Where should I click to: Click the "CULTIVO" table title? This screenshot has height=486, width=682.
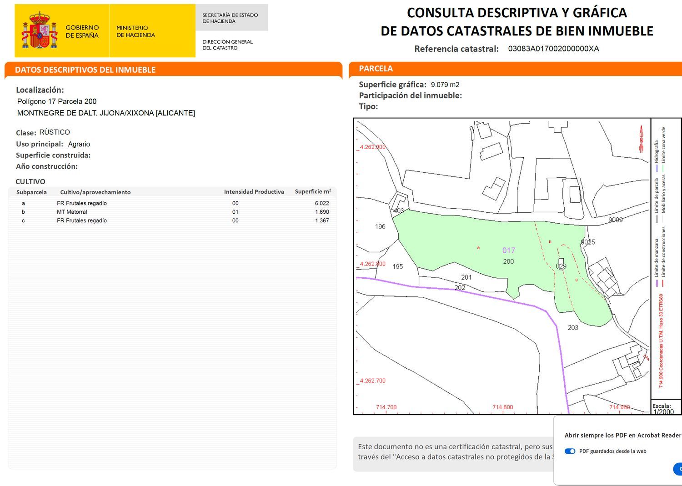(30, 181)
